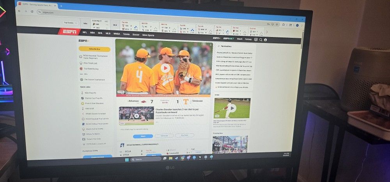Click the Box Score button
390x182 pixels.
[x=184, y=135]
